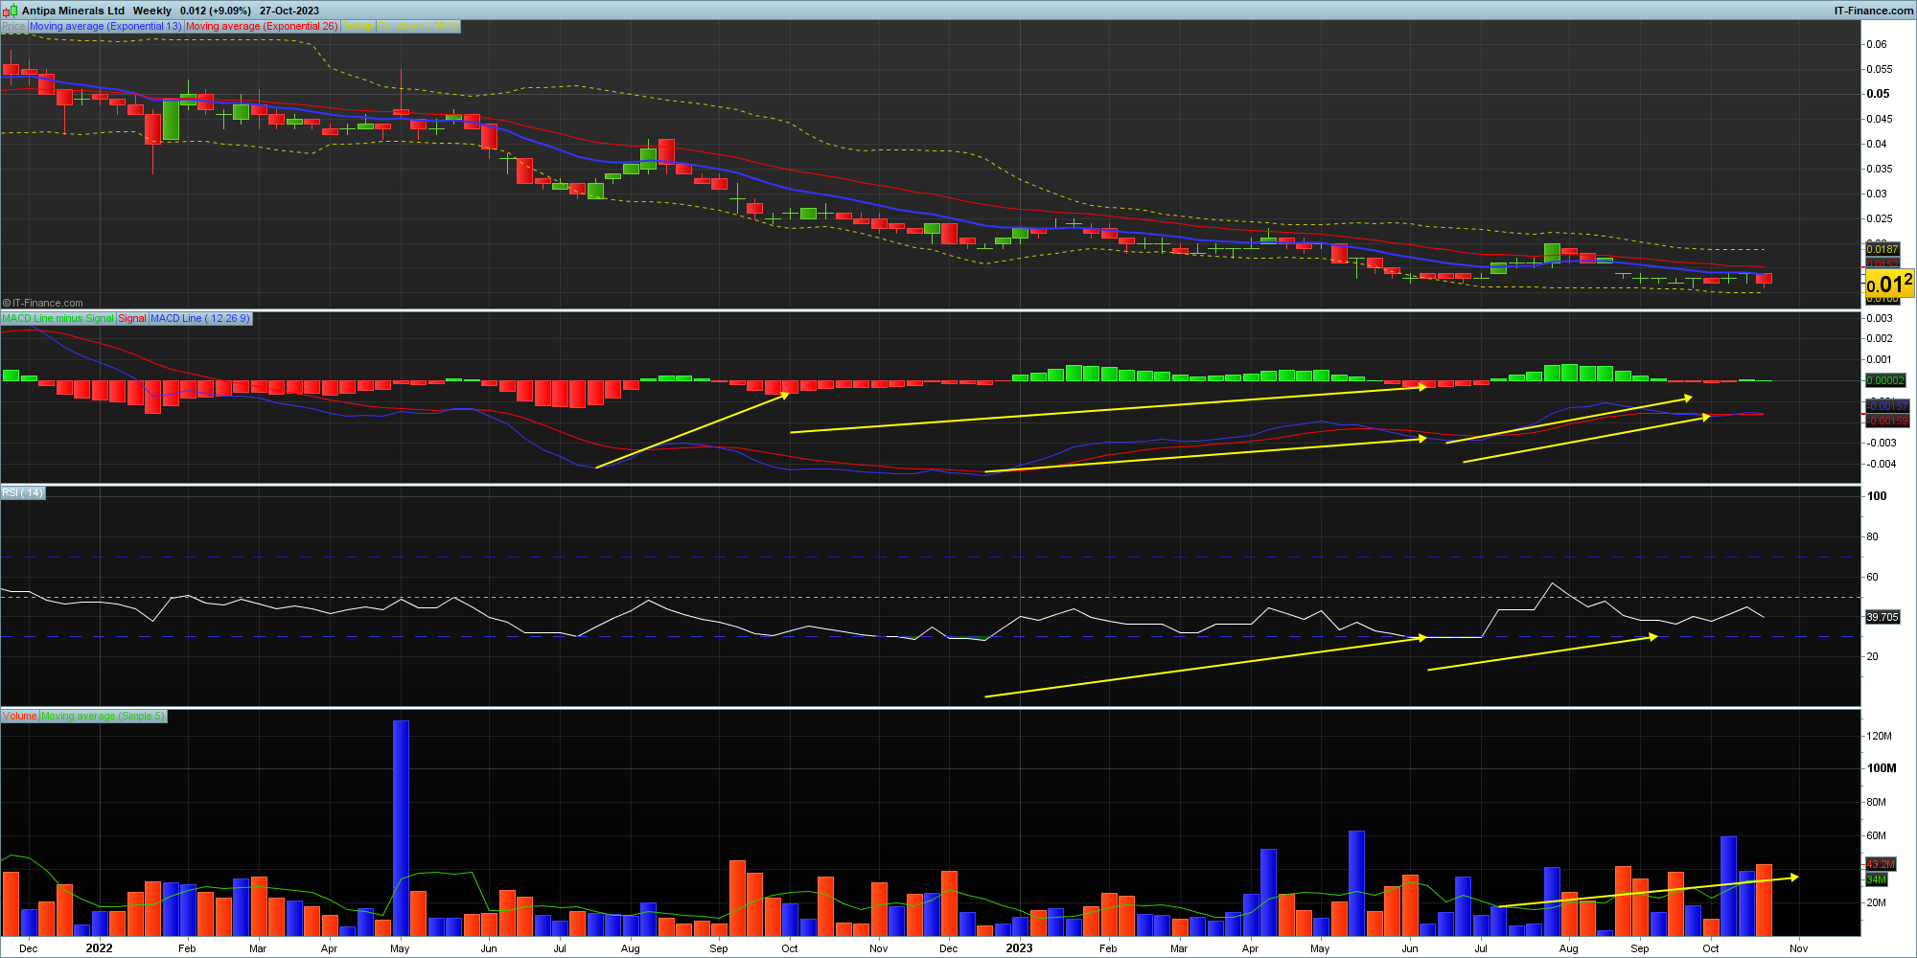Click the 0.012 (+9.09%) price change text
The image size is (1917, 958).
pyautogui.click(x=216, y=11)
